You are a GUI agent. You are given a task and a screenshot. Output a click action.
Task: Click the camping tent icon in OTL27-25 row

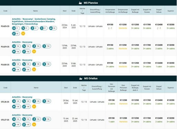pyautogui.click(x=14, y=119)
